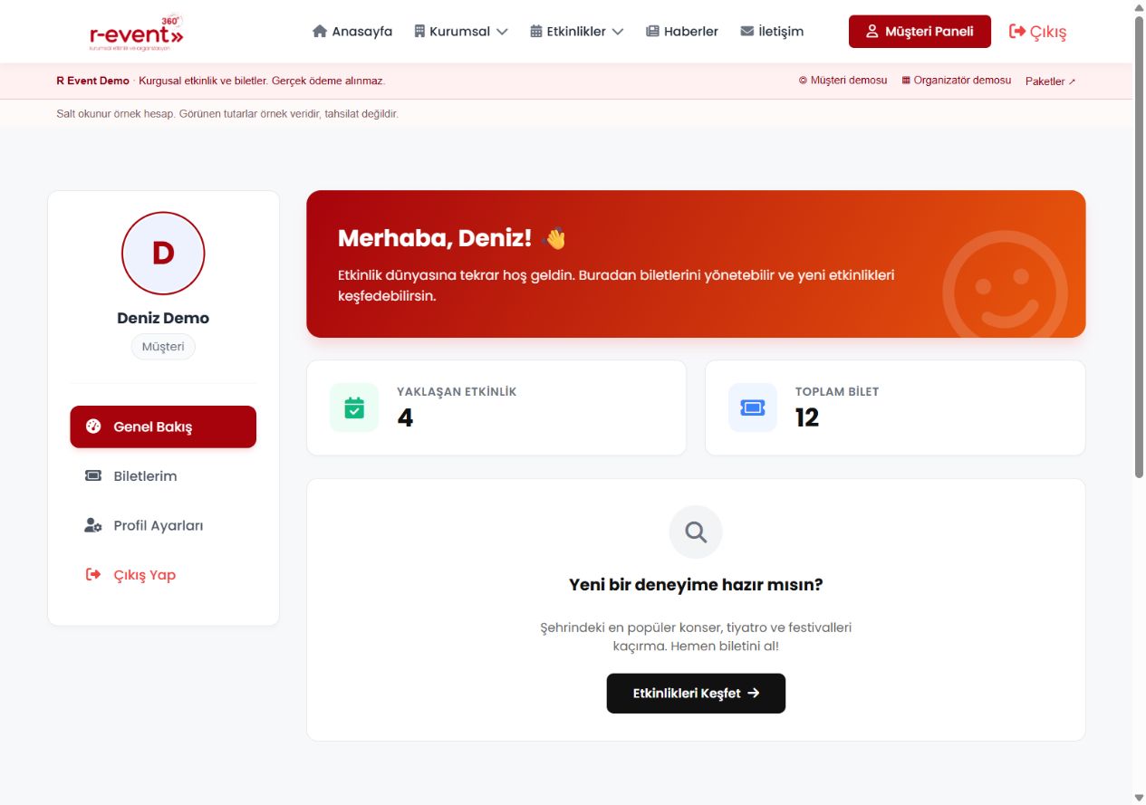This screenshot has width=1146, height=805.
Task: Expand the Kurumsal dropdown chevron
Action: click(502, 32)
